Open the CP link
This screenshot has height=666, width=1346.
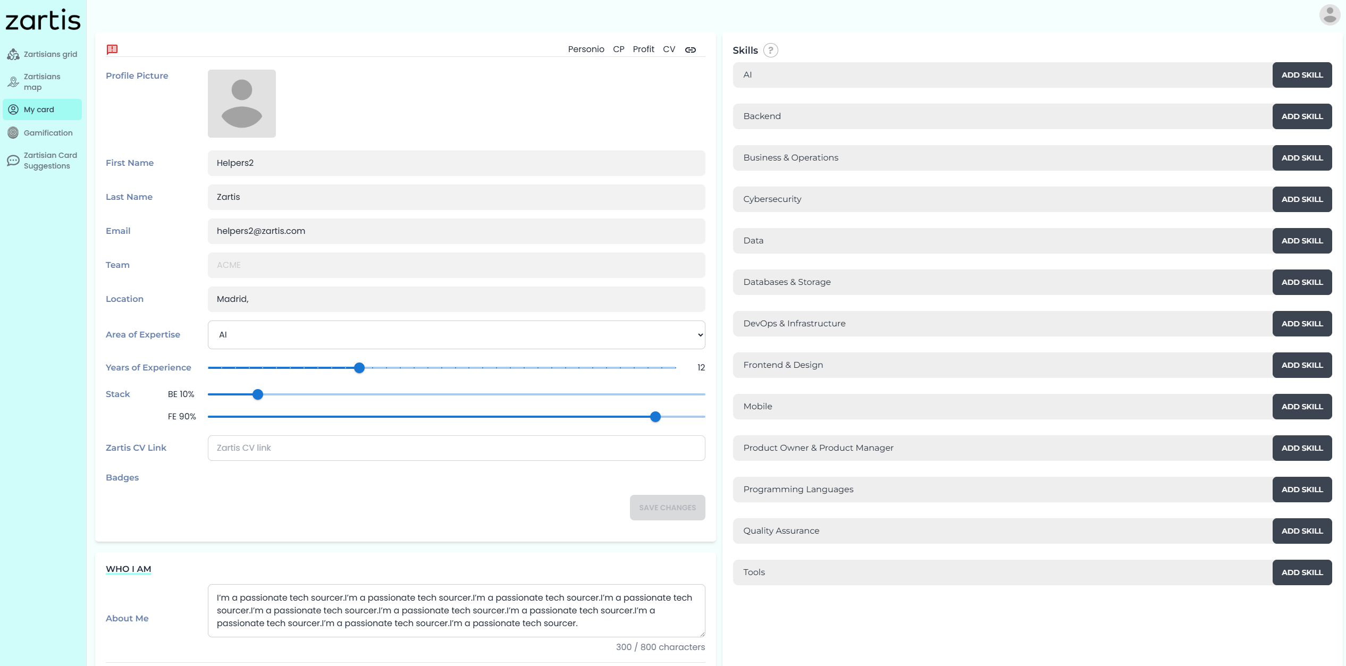618,49
